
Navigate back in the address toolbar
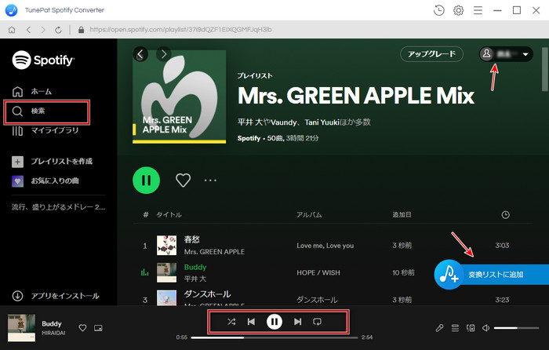click(x=28, y=30)
